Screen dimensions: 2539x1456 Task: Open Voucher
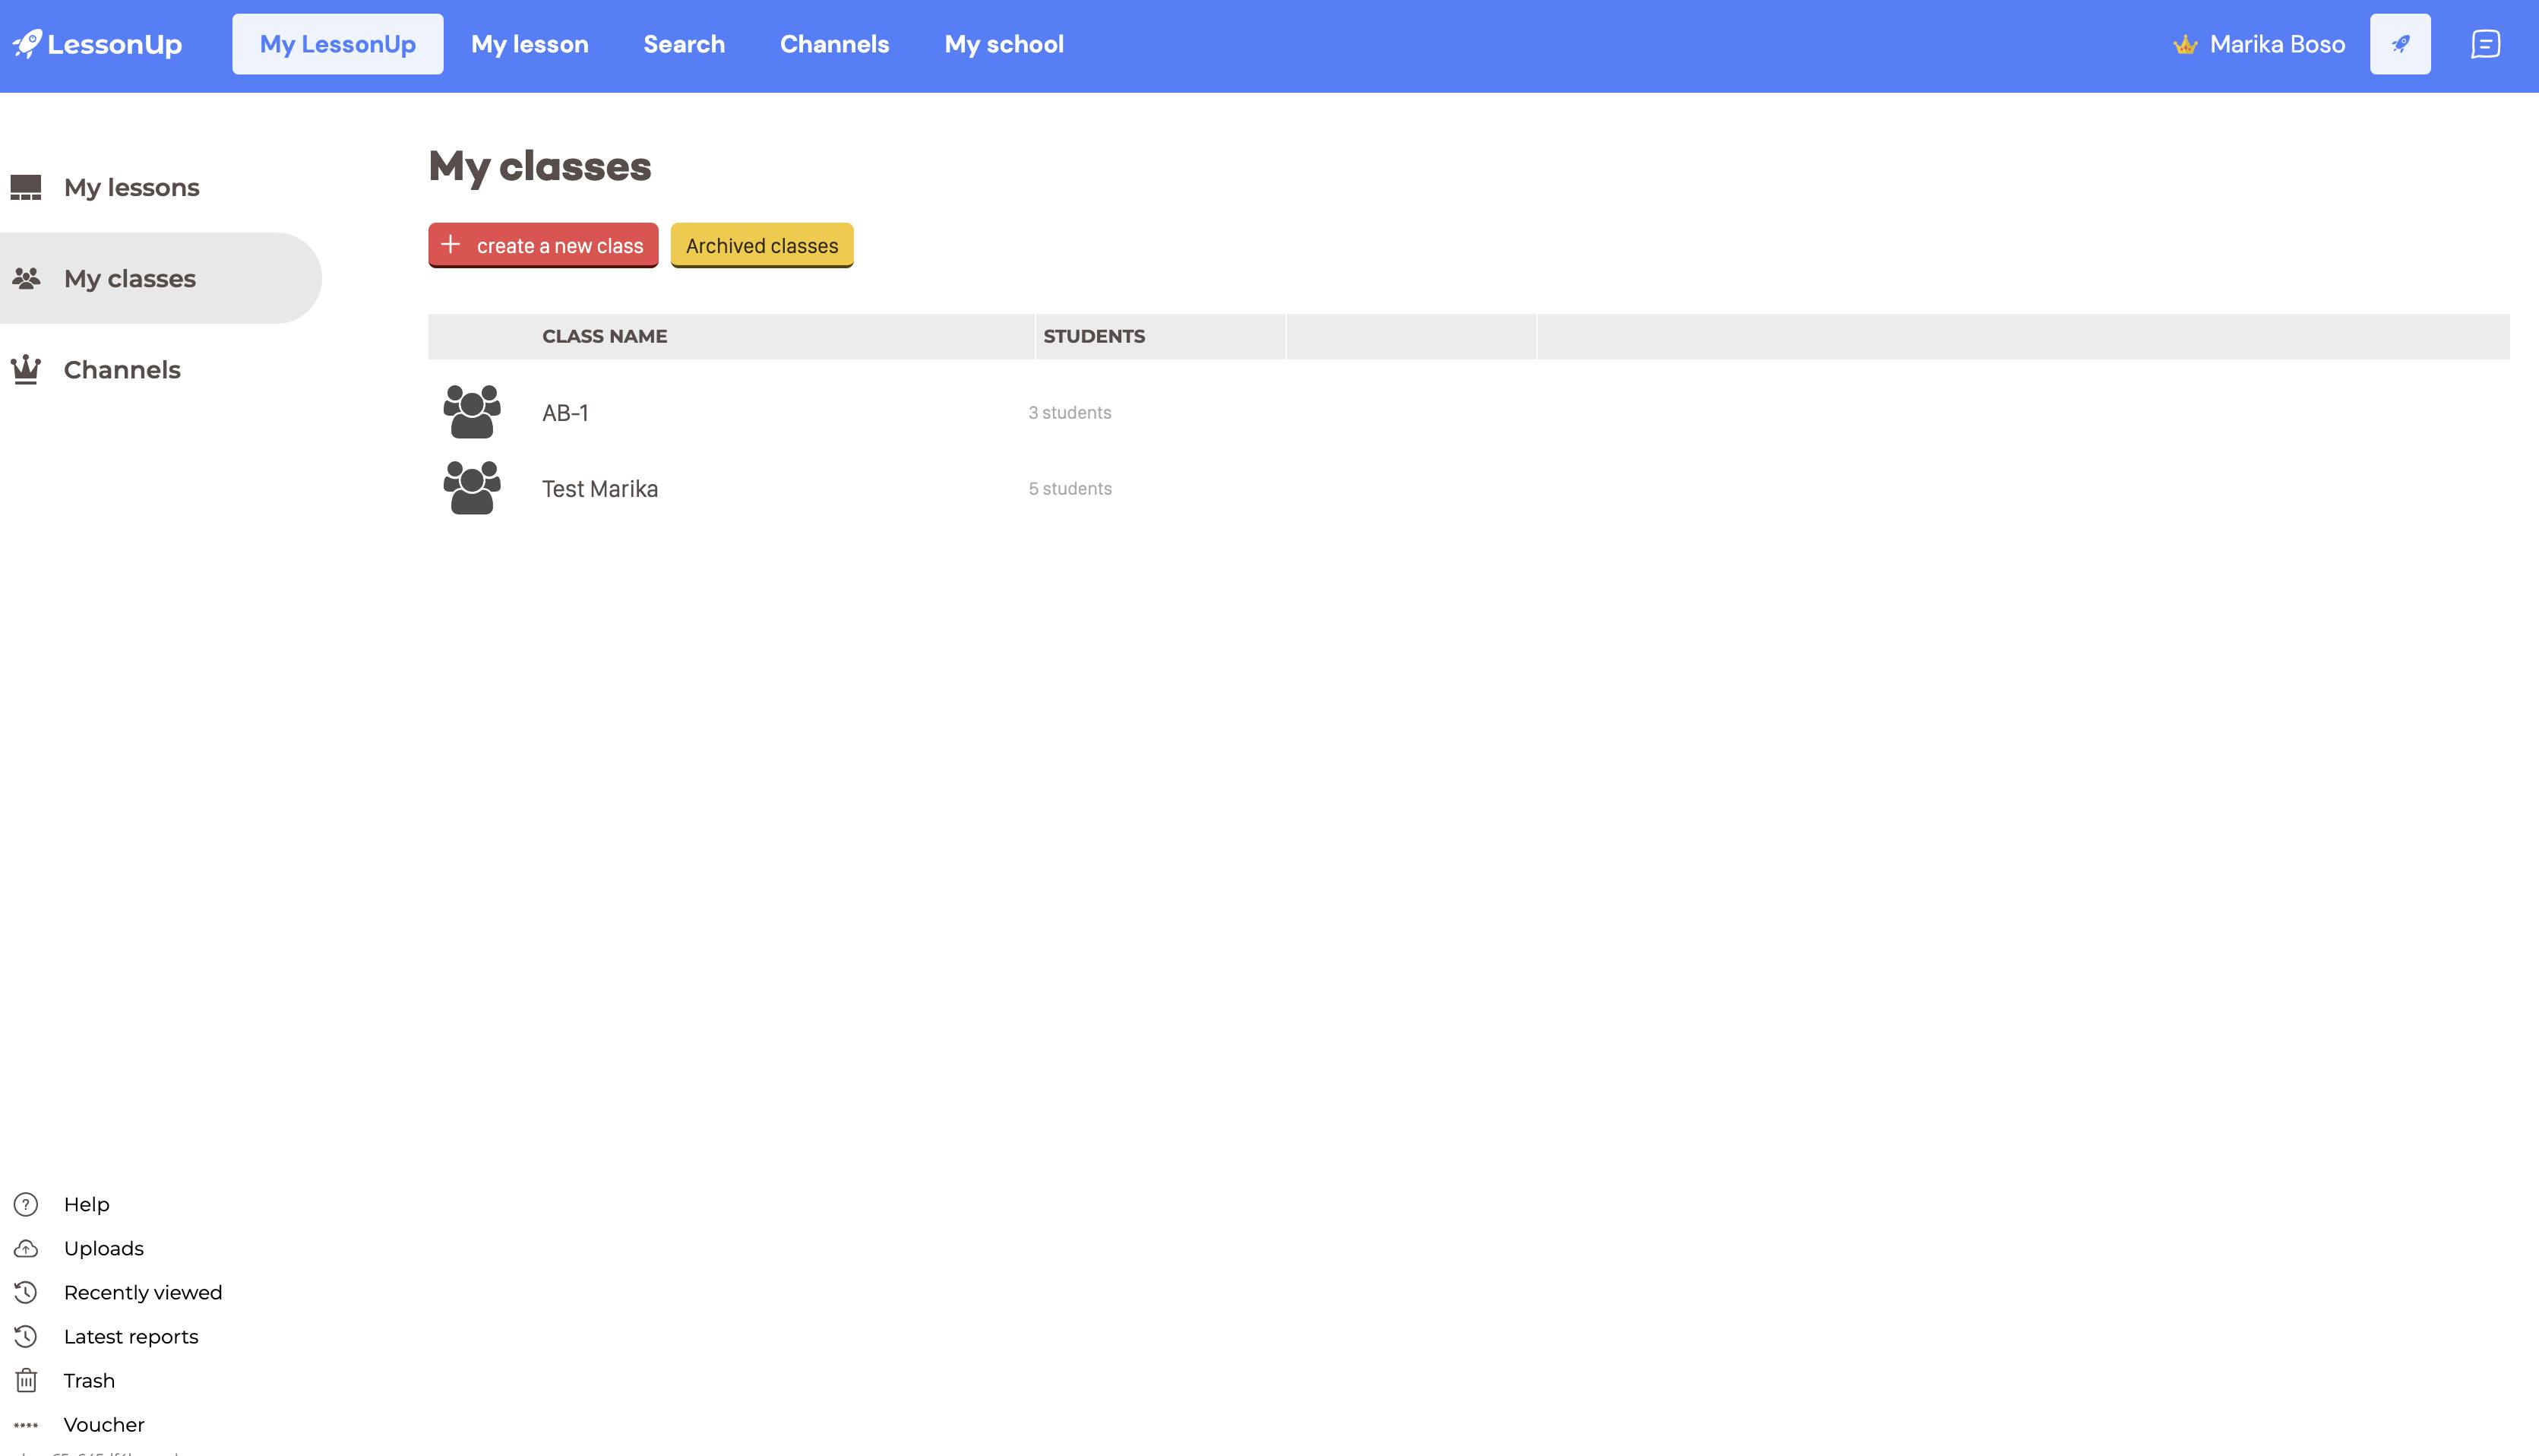(104, 1425)
